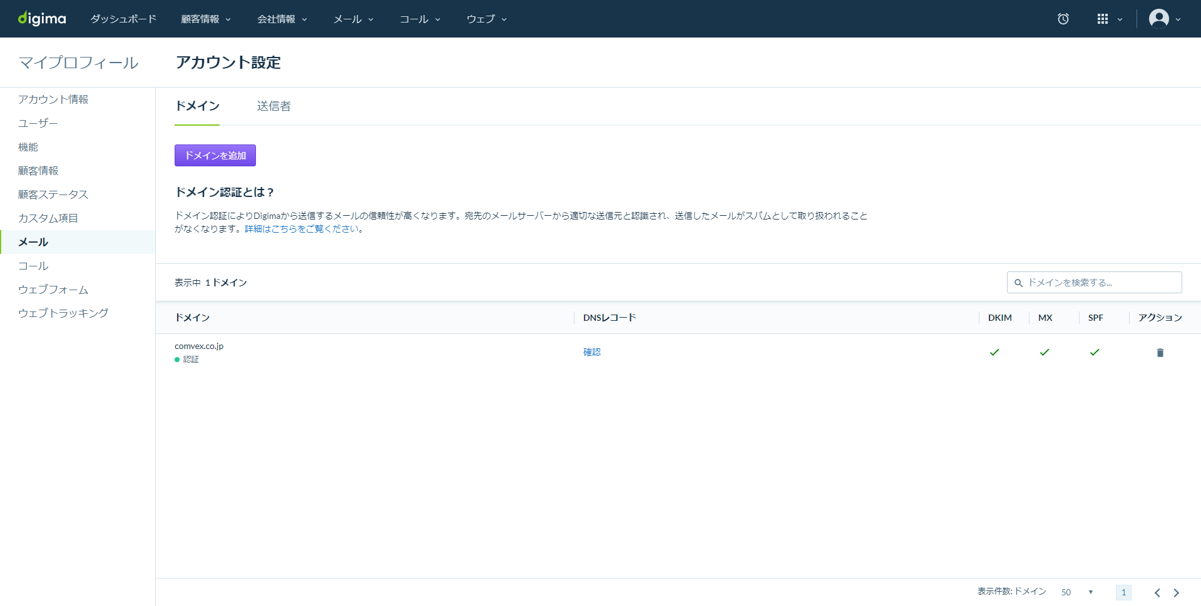The width and height of the screenshot is (1201, 606).
Task: Open the 確認 DNS record link
Action: (592, 352)
